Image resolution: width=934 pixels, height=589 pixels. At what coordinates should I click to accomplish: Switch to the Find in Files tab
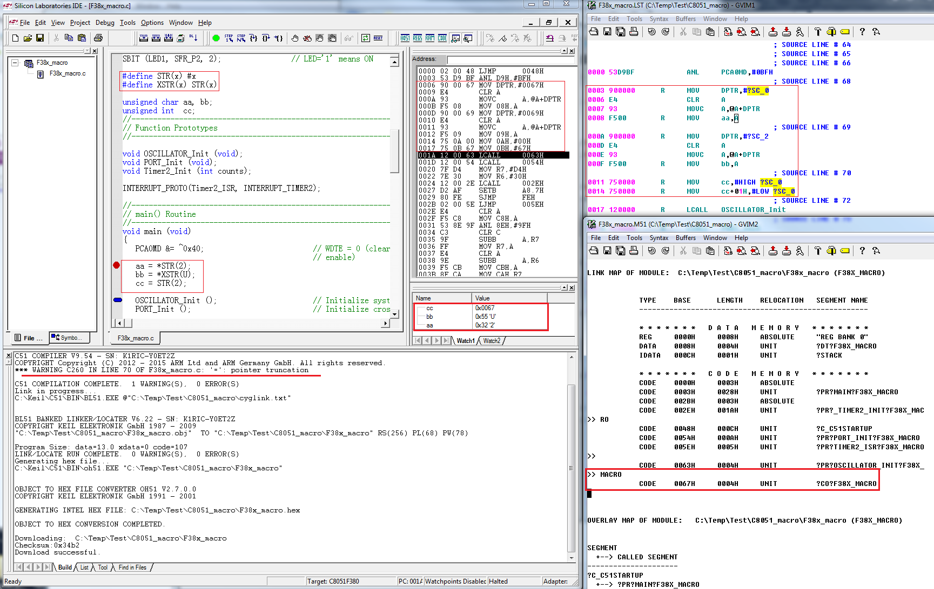(132, 567)
